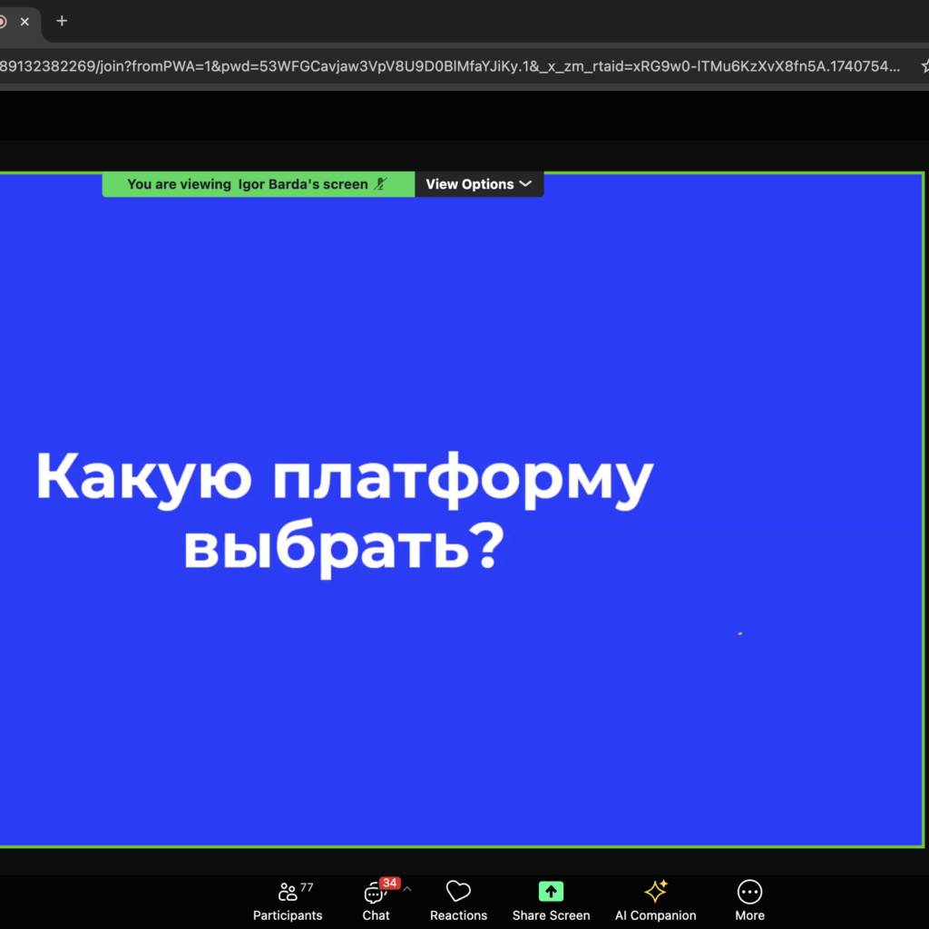Image resolution: width=929 pixels, height=929 pixels.
Task: Close the current browser tab
Action: [x=25, y=22]
